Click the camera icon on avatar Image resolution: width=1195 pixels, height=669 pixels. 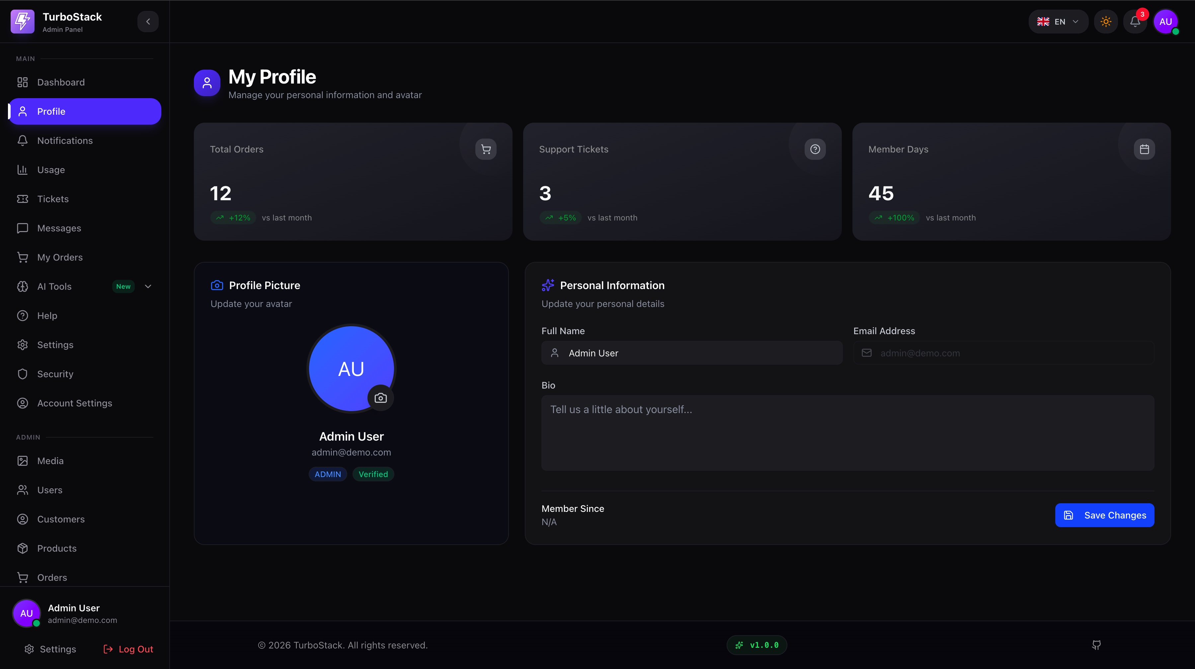(x=380, y=398)
